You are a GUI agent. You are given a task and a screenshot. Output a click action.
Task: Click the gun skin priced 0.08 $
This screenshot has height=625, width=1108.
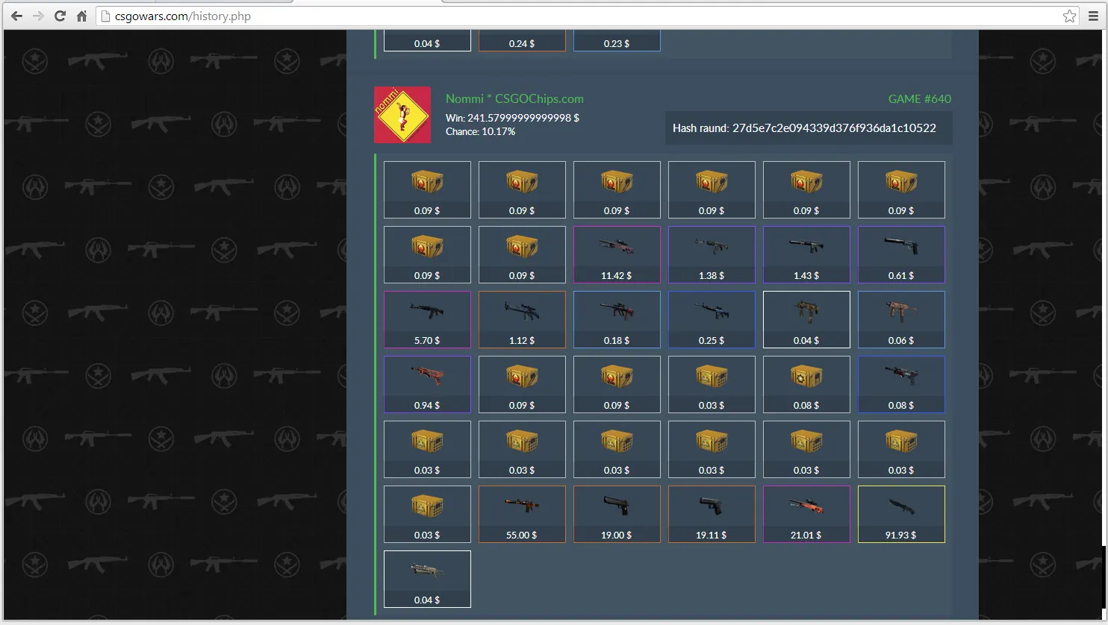pyautogui.click(x=901, y=384)
